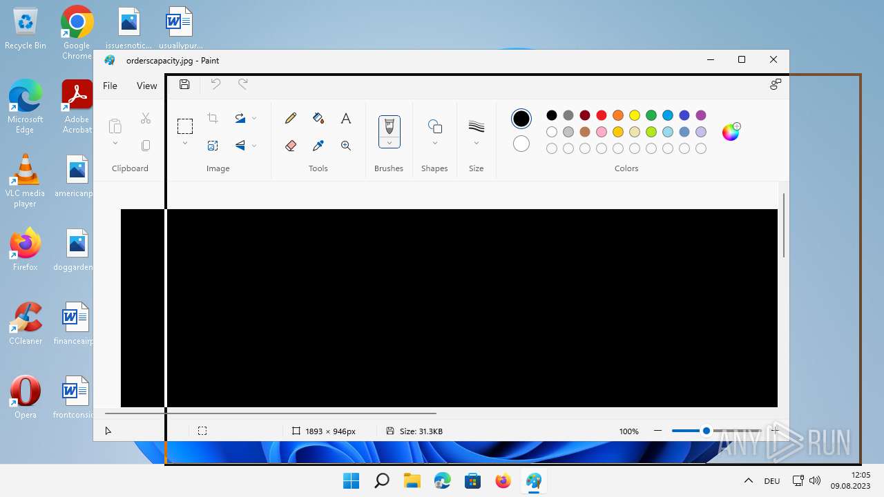Click the line Size icon

(x=477, y=126)
